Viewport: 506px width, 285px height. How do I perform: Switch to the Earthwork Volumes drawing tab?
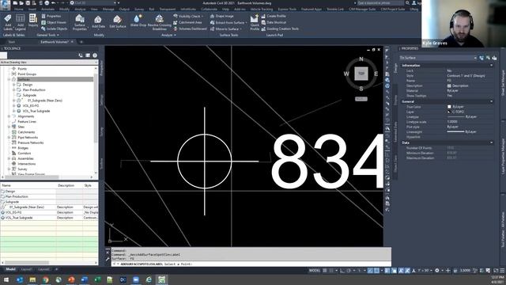pos(55,42)
